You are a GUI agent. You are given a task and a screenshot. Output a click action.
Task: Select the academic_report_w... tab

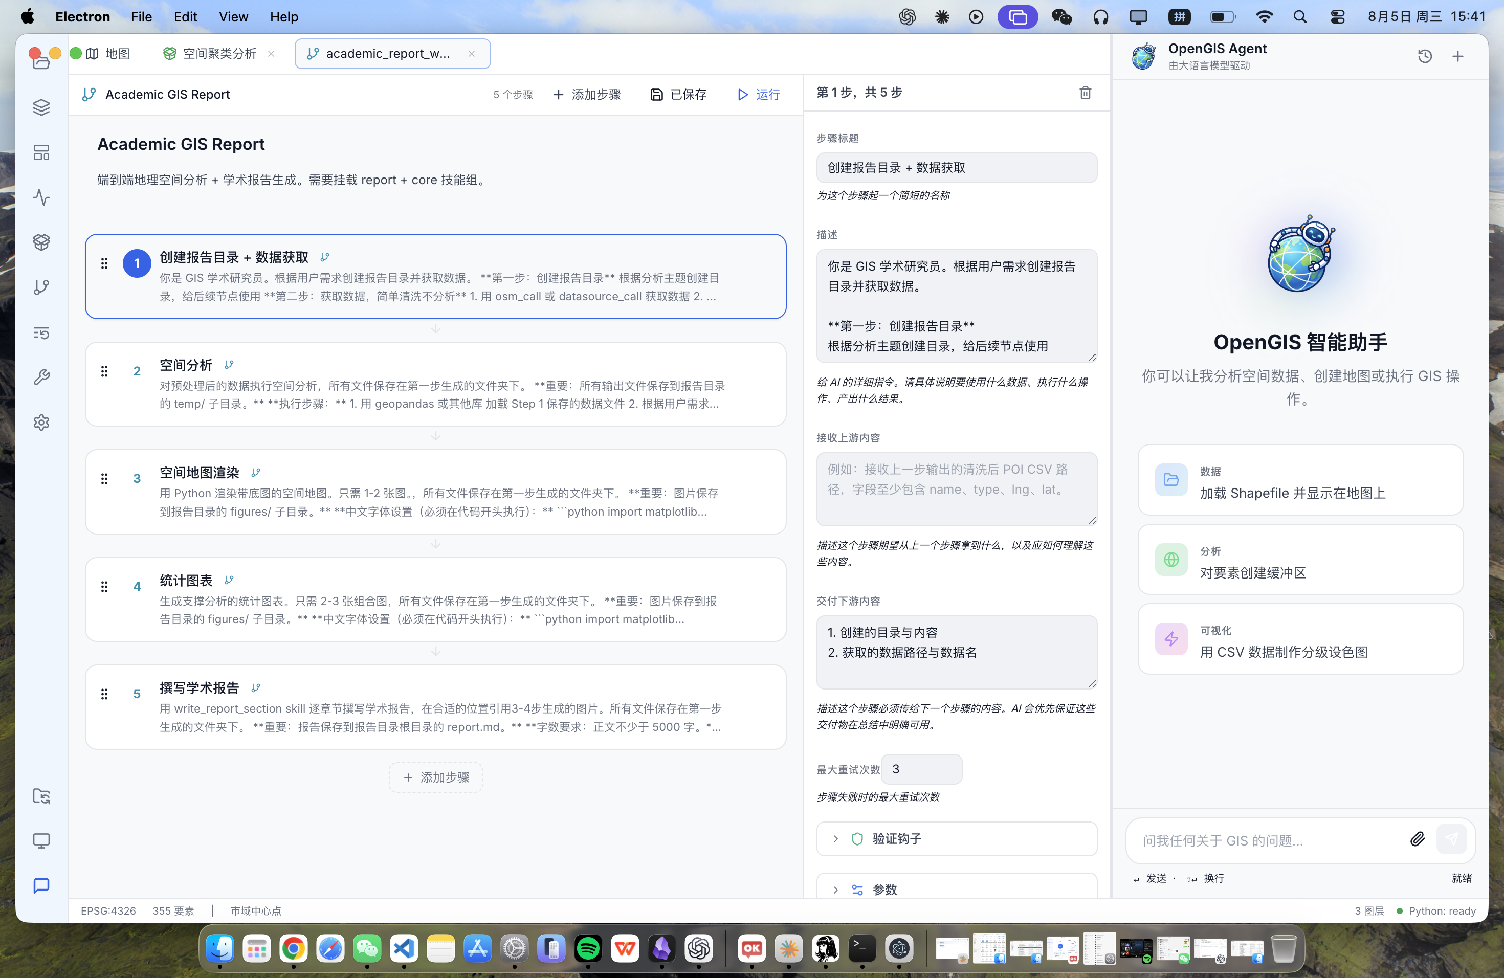coord(392,54)
